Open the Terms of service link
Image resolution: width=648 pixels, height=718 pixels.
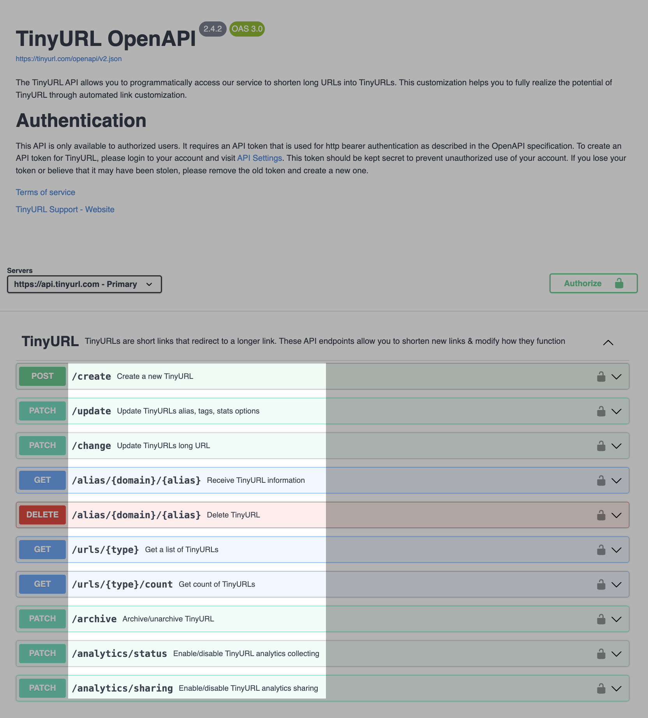click(x=46, y=192)
